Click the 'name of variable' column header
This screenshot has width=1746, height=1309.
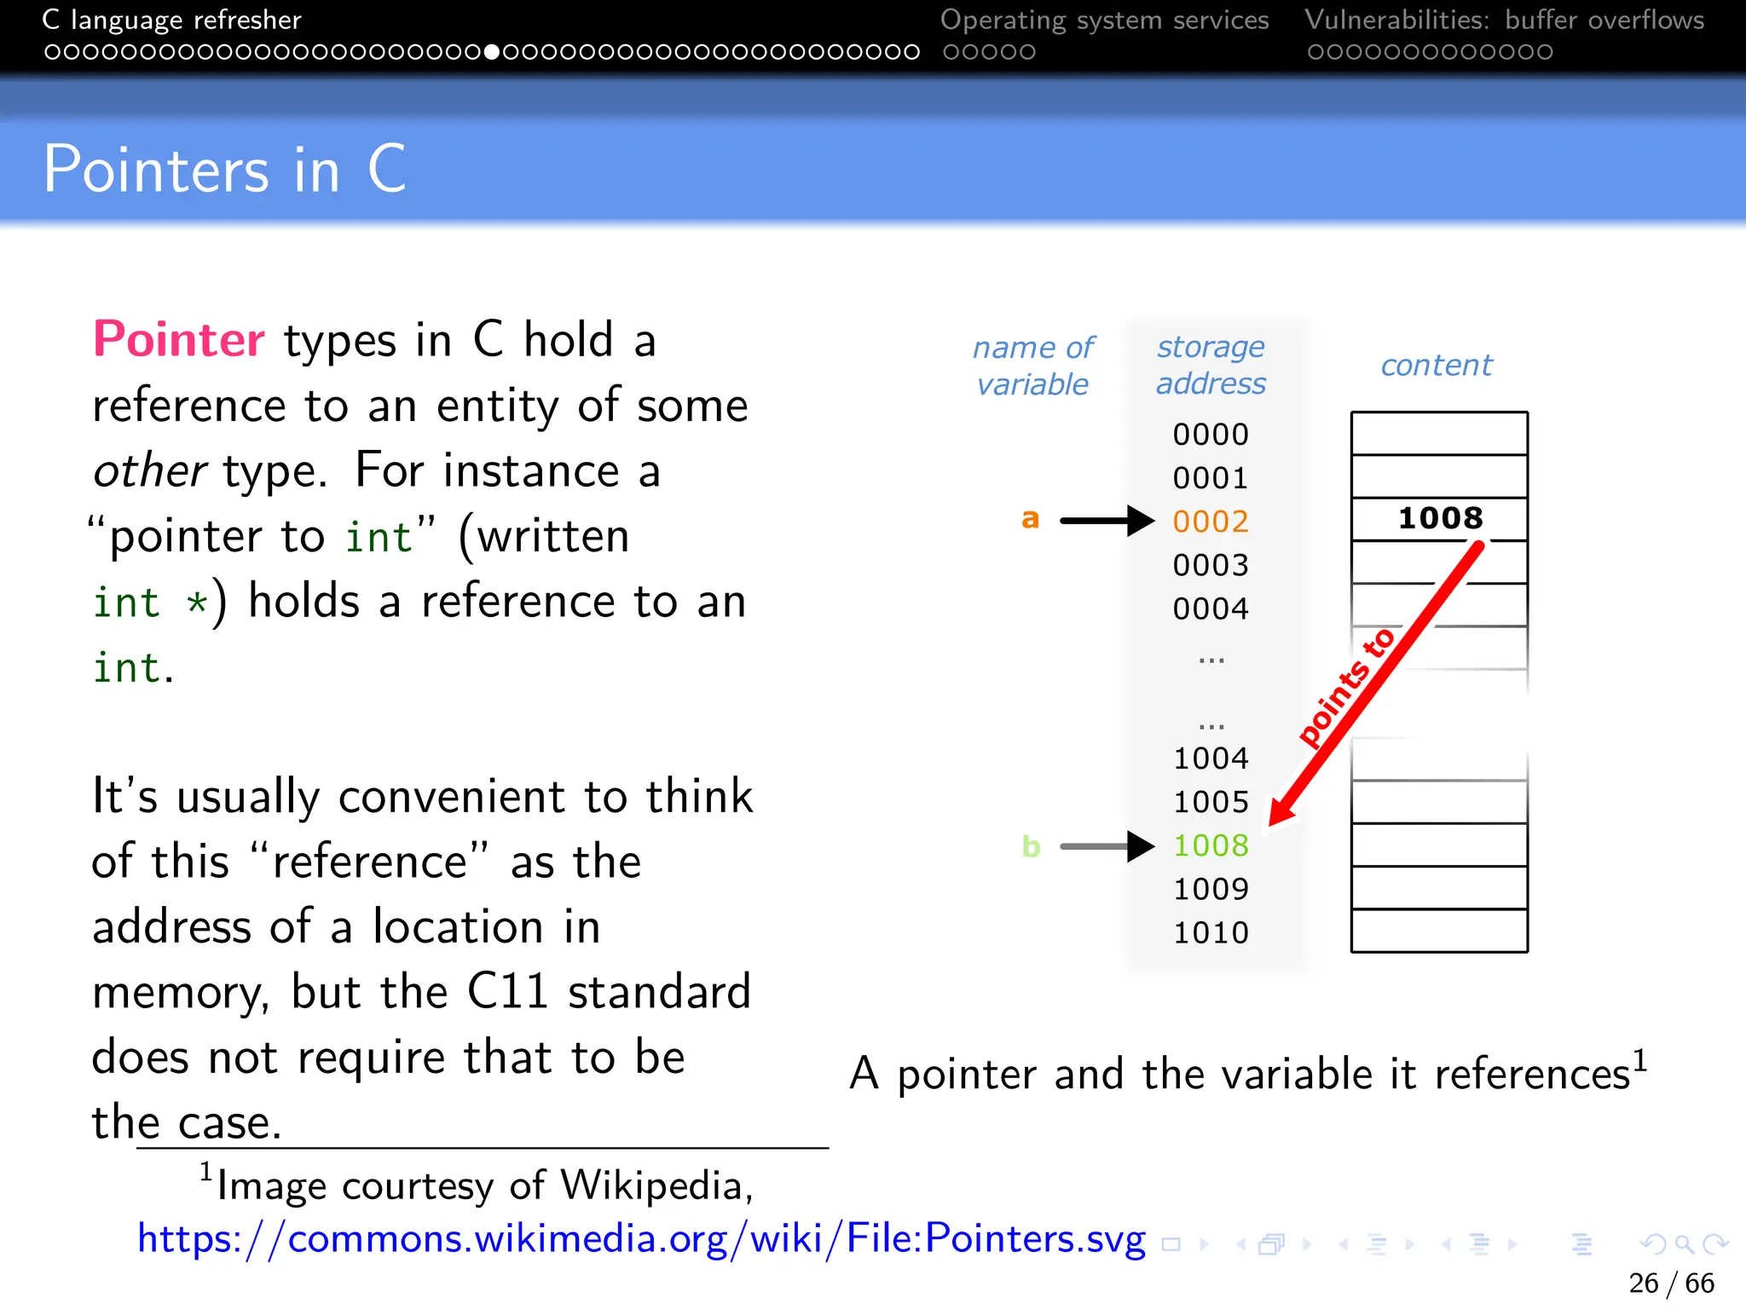pos(1033,366)
